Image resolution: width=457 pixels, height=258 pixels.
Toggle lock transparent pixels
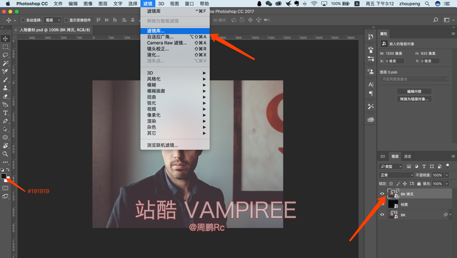click(391, 184)
